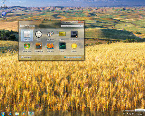
Task: Go to next gadget page arrow
Action: [x=34, y=26]
